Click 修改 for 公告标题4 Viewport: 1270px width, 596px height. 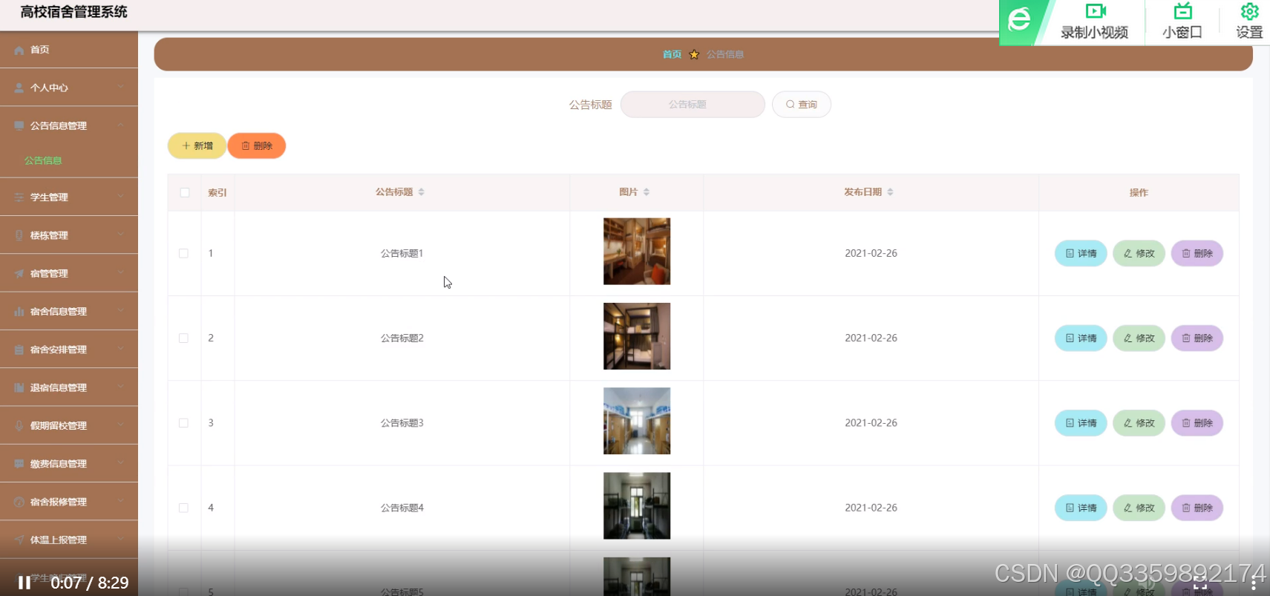1139,508
